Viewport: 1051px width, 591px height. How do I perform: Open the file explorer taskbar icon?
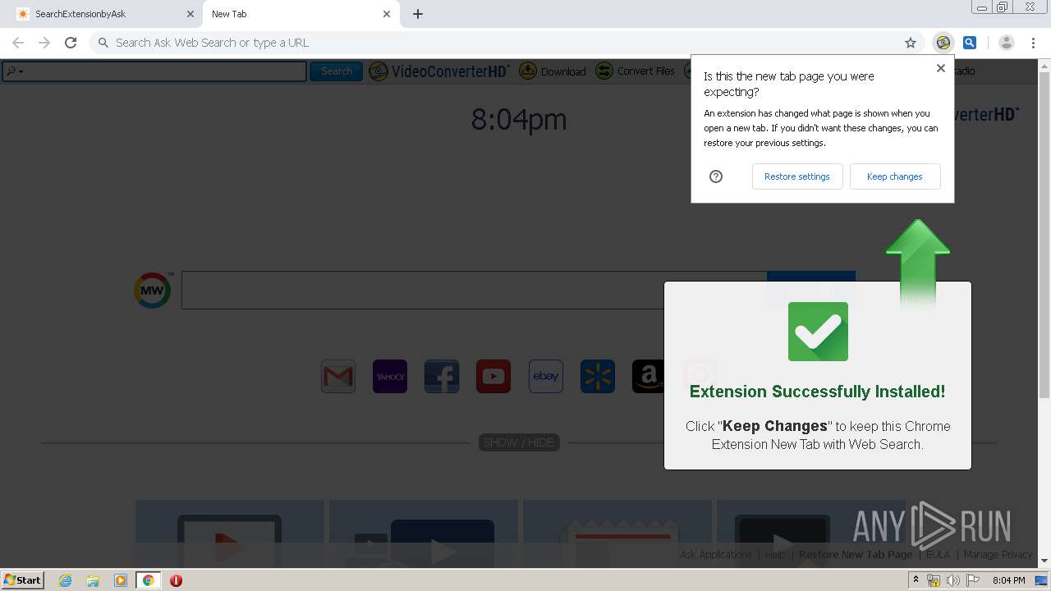93,580
